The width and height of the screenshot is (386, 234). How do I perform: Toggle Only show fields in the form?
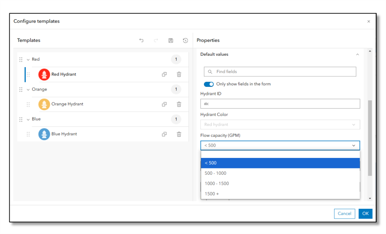coord(209,84)
